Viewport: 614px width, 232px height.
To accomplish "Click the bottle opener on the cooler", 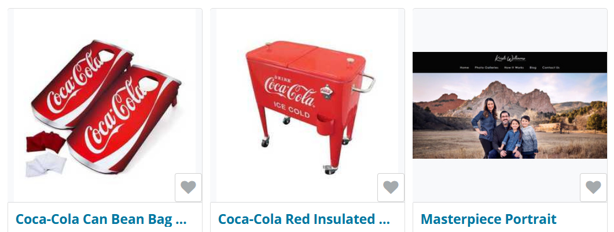I will (326, 92).
